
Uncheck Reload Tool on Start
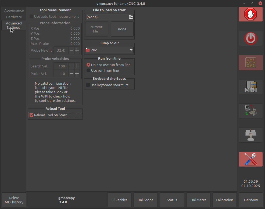click(x=31, y=115)
